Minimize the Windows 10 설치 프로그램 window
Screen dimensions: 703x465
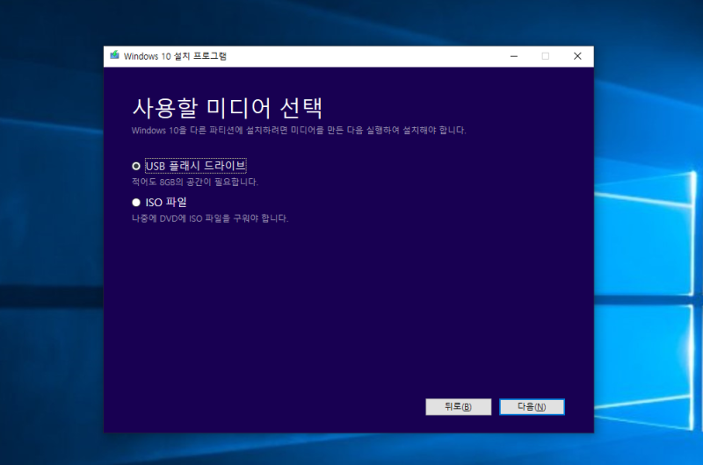tap(514, 56)
